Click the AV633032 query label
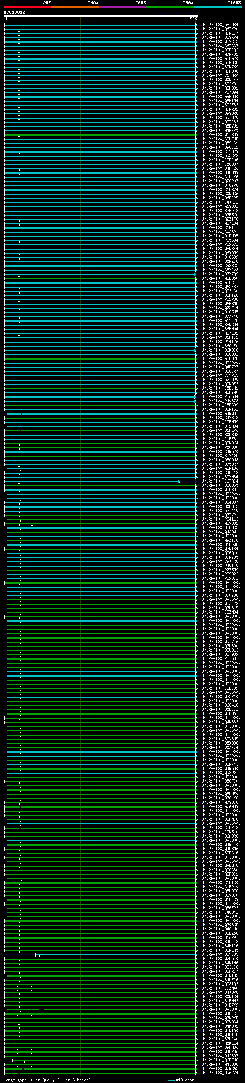The height and width of the screenshot is (1083, 245). [x=14, y=13]
